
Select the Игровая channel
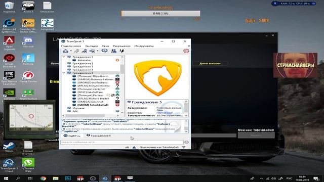pyautogui.click(x=78, y=108)
